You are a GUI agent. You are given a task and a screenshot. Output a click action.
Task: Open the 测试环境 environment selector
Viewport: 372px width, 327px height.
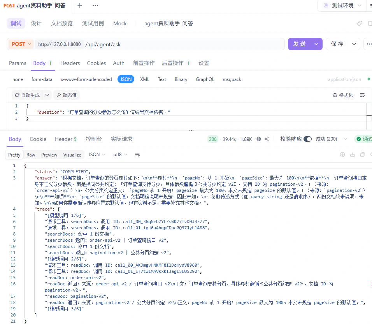(x=342, y=5)
